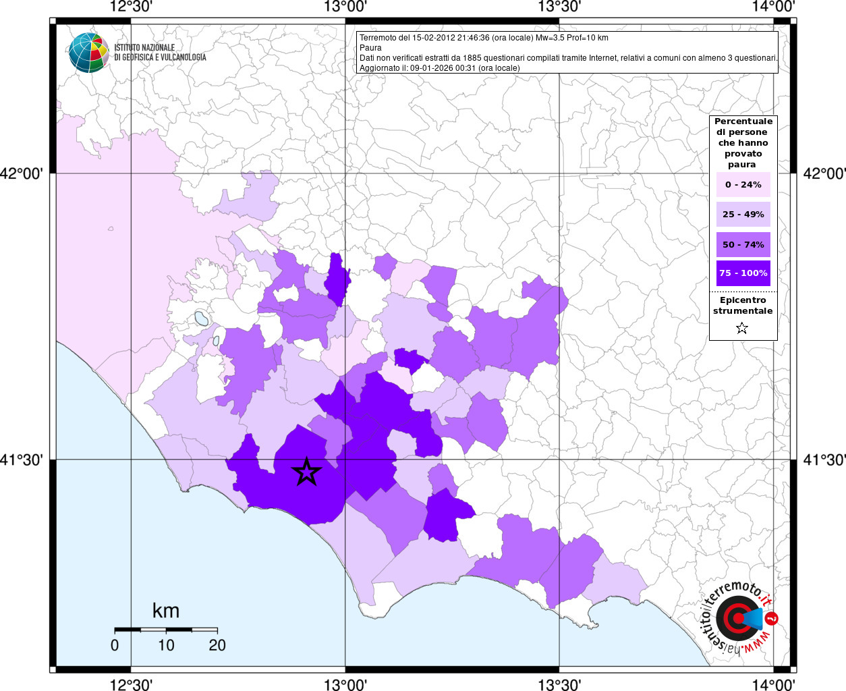
Task: Select the 25 - 49% legend swatch
Action: click(743, 214)
